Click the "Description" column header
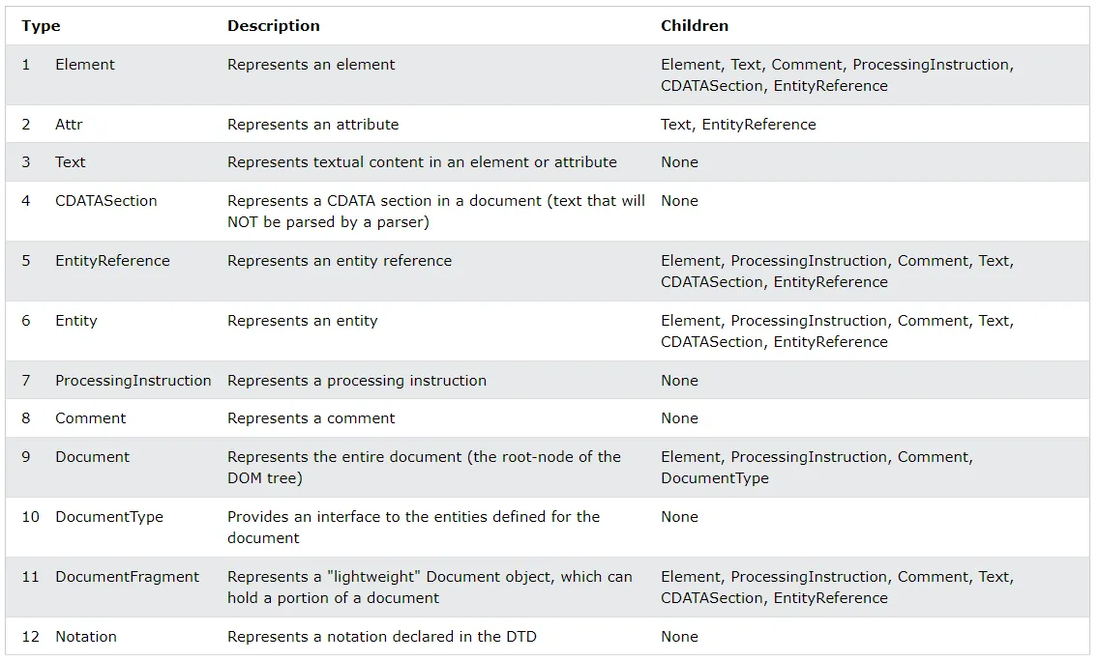The width and height of the screenshot is (1099, 661). (x=273, y=26)
